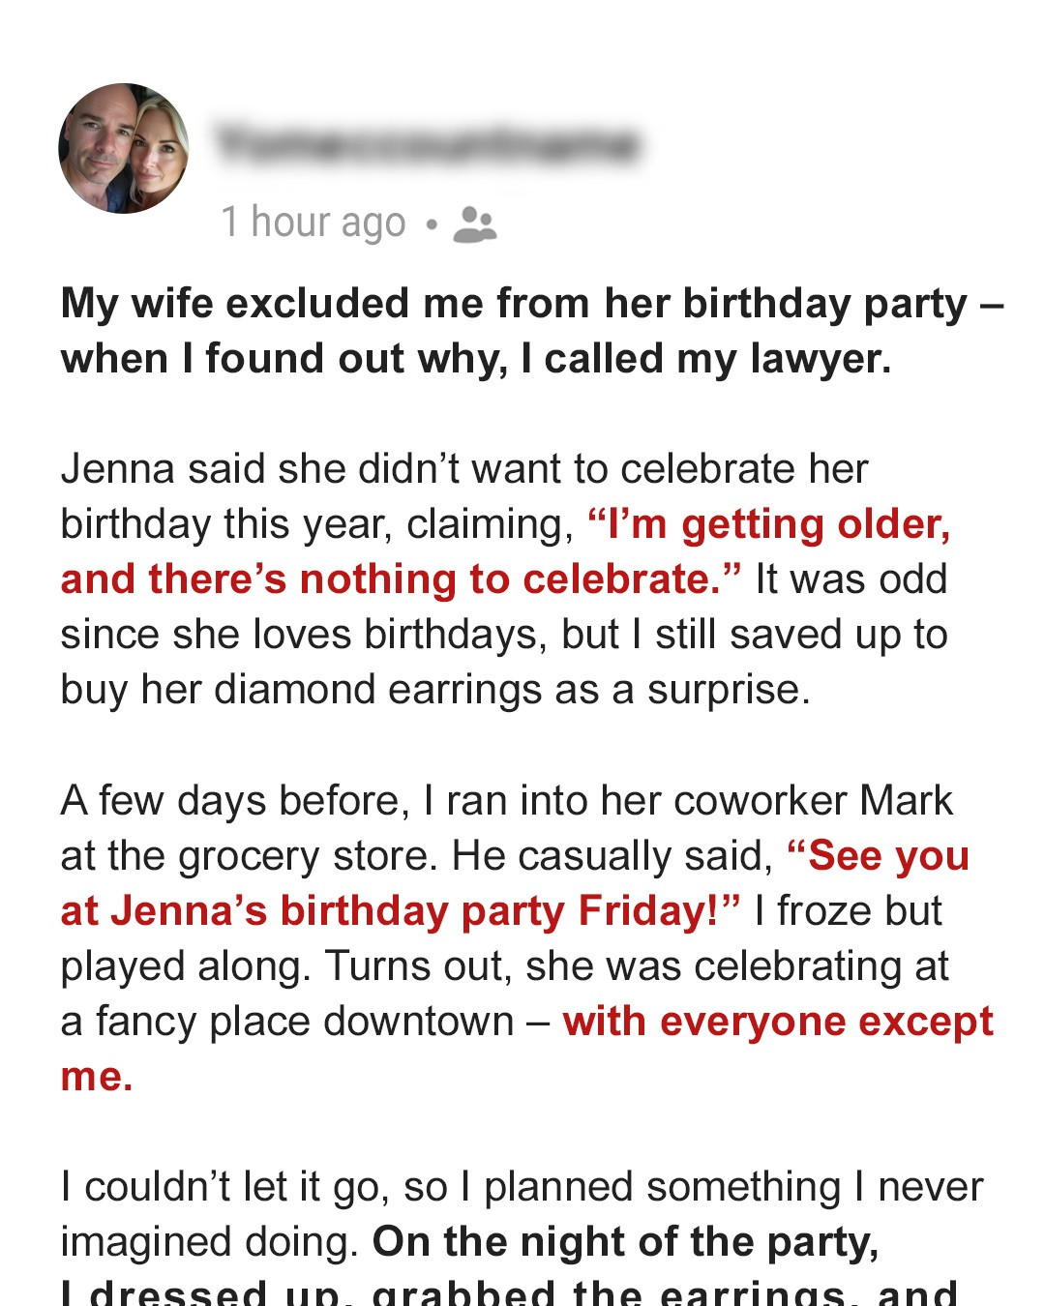Image resolution: width=1045 pixels, height=1306 pixels.
Task: Click the red quote "See you"
Action: pyautogui.click(x=879, y=856)
